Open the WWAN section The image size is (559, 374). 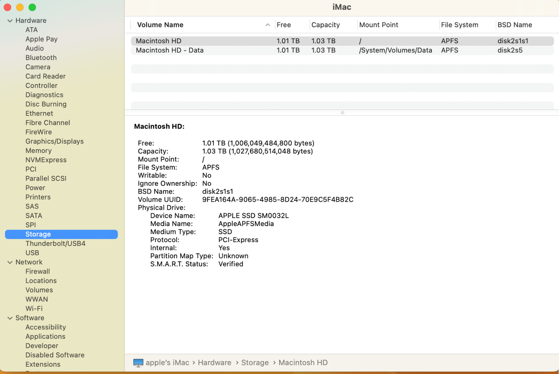pyautogui.click(x=37, y=299)
